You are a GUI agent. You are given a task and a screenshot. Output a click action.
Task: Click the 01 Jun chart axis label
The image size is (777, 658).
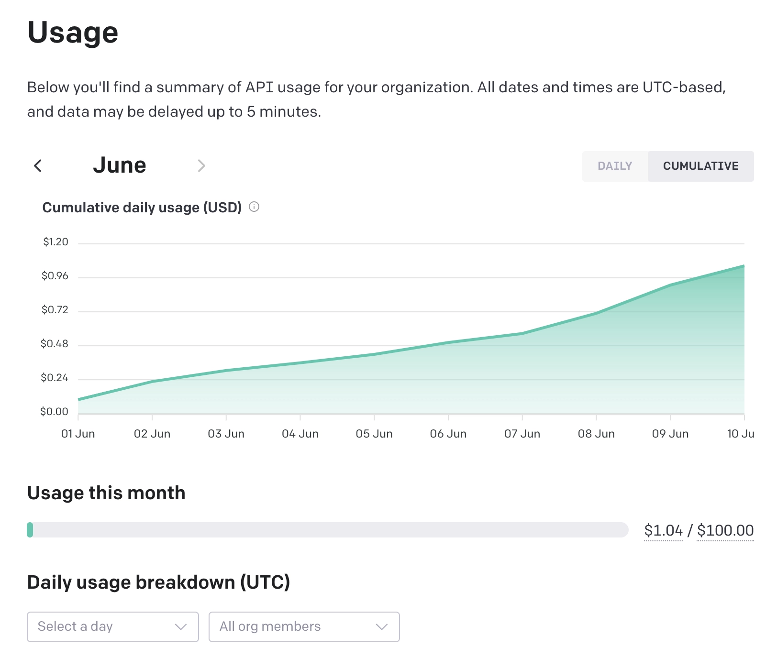[x=78, y=434]
